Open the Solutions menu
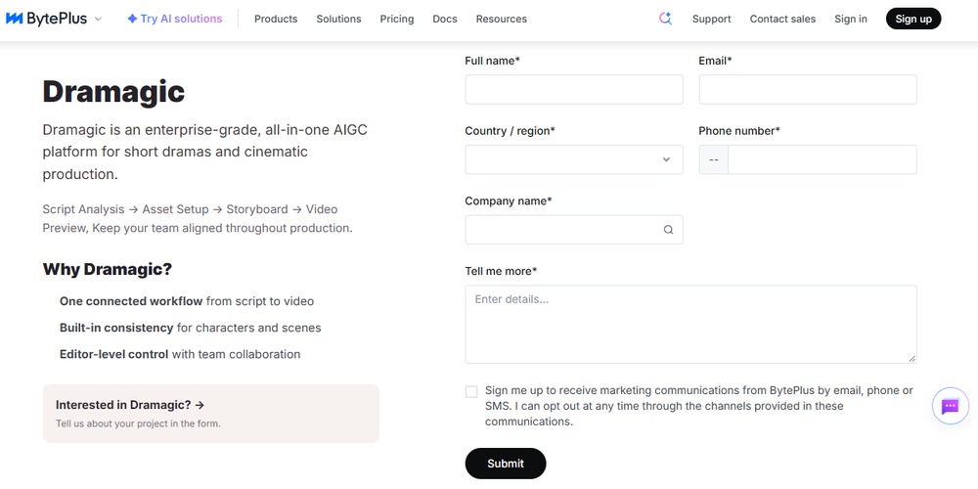 point(338,19)
